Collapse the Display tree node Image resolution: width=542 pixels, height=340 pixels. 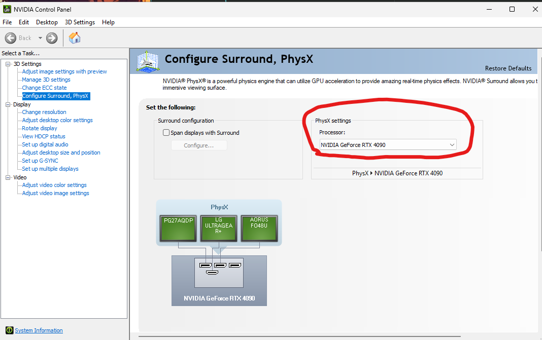8,104
